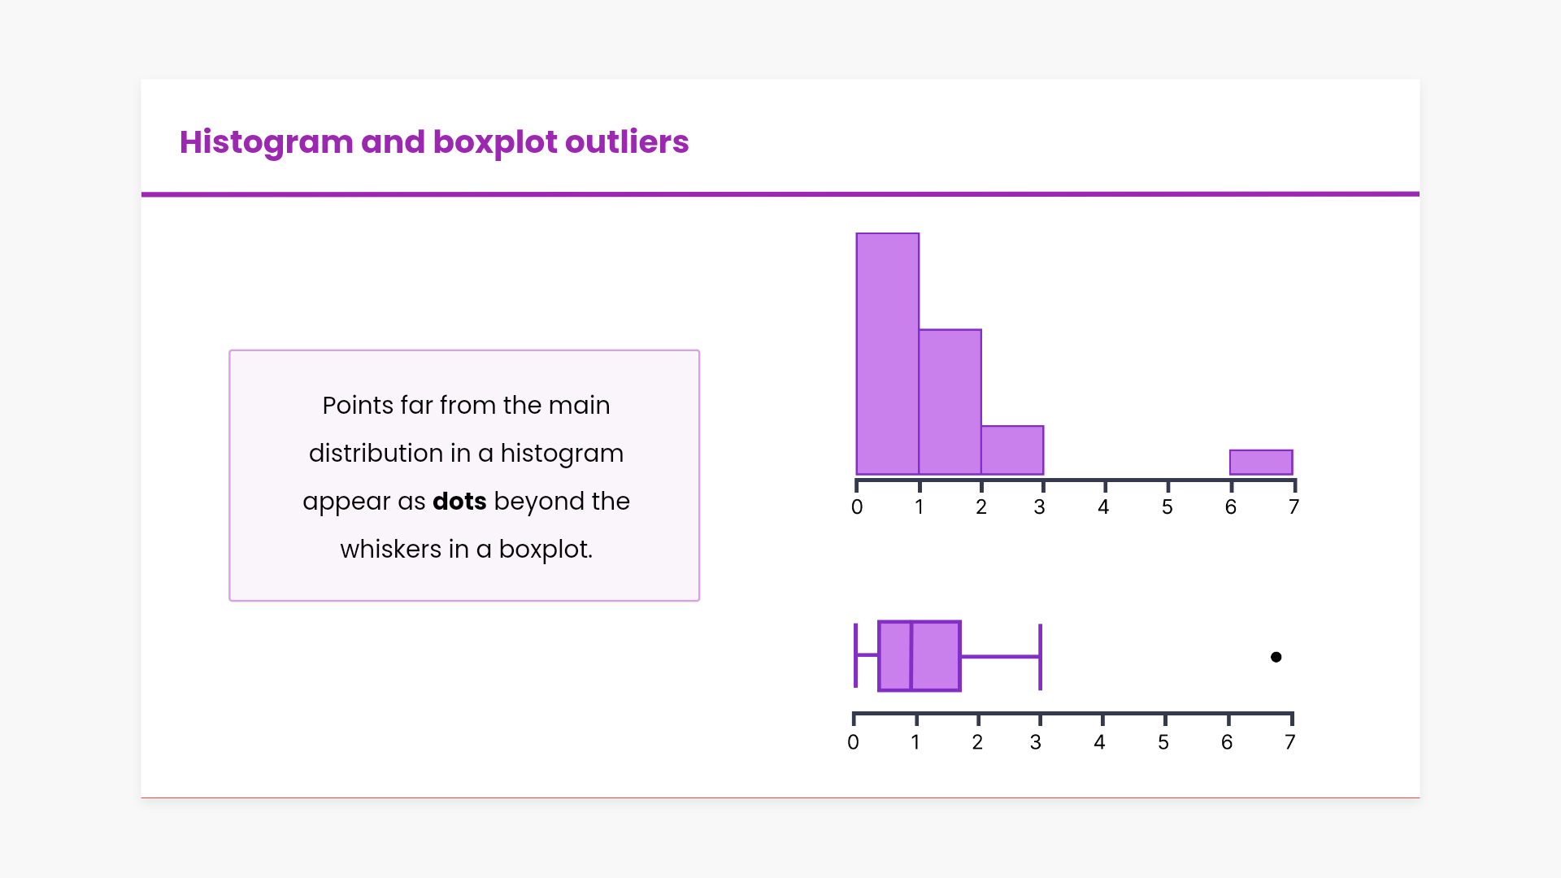
Task: Click the tallest histogram bar
Action: 888,354
